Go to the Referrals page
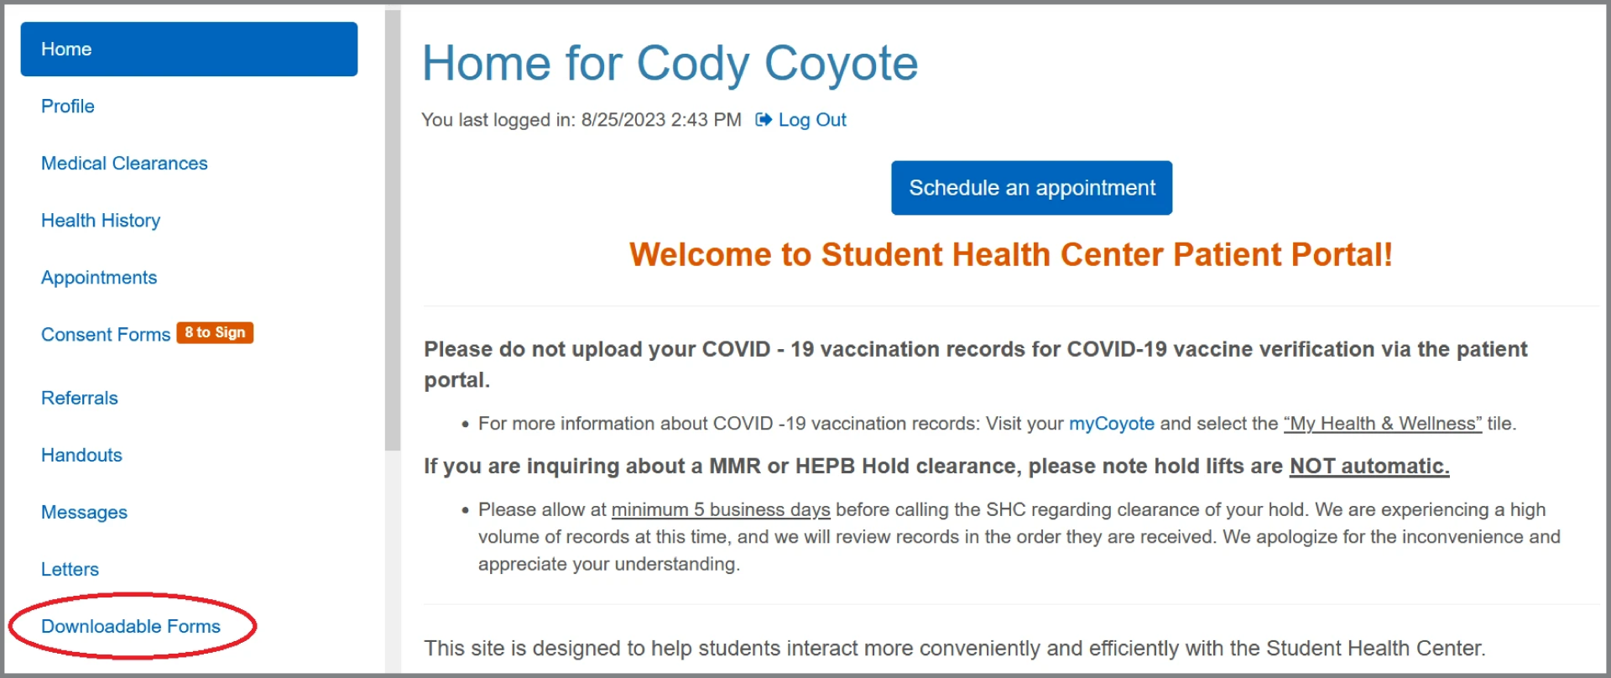Viewport: 1611px width, 678px height. pyautogui.click(x=80, y=399)
